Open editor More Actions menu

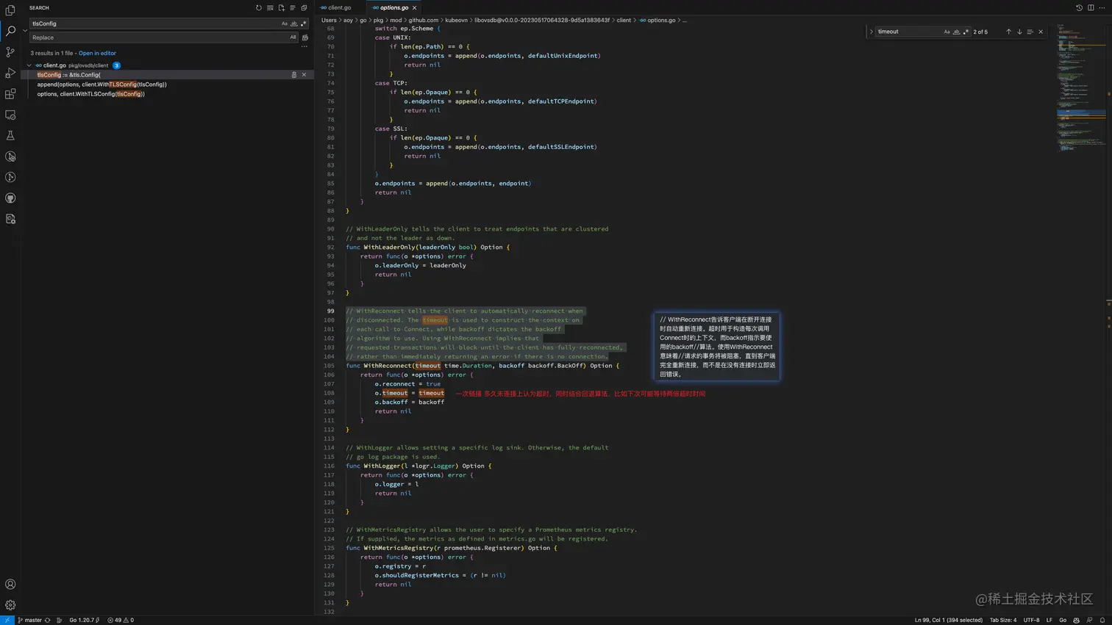click(1102, 7)
